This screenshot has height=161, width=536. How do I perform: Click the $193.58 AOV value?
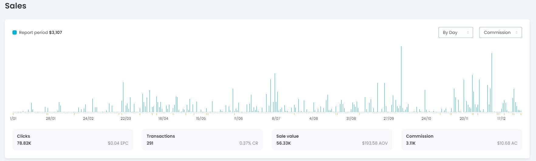click(x=375, y=143)
